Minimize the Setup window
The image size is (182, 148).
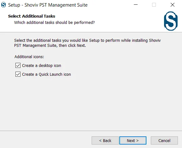click(x=136, y=5)
